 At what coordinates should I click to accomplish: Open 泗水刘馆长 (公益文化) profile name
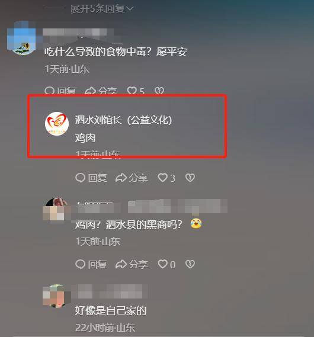(123, 120)
